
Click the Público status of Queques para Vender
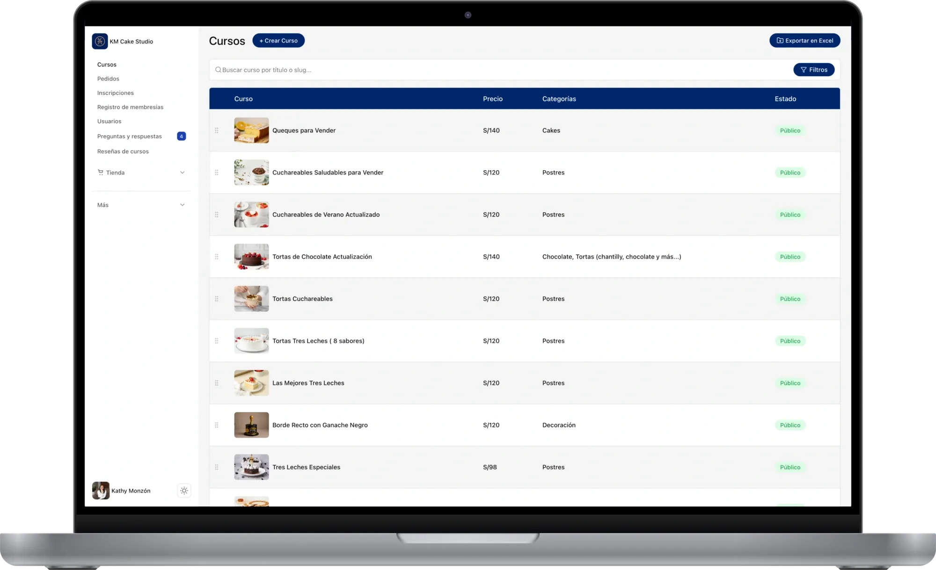(790, 130)
